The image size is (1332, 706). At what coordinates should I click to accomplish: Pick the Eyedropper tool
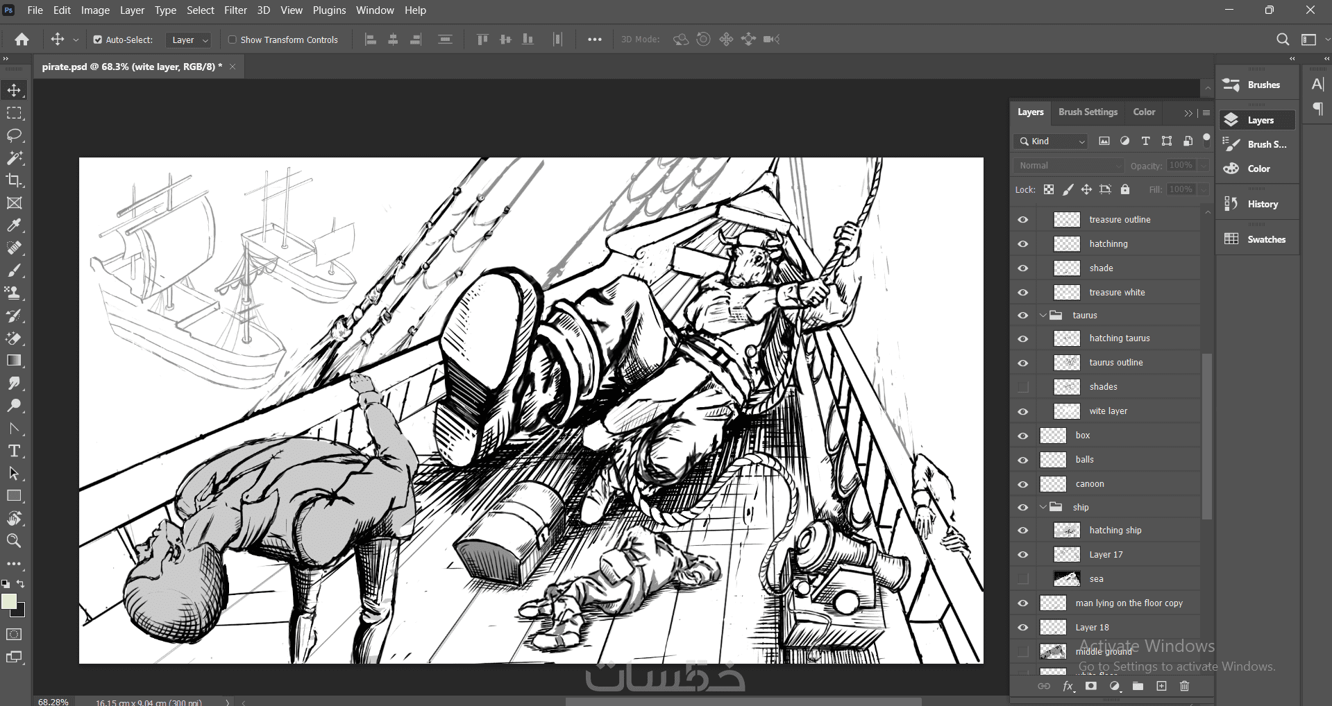[14, 225]
